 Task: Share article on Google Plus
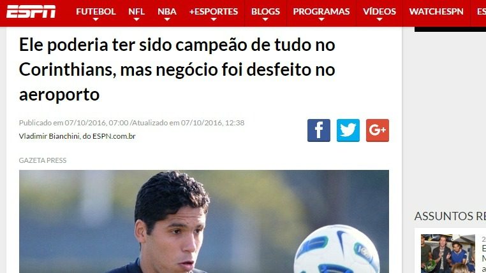pos(377,130)
